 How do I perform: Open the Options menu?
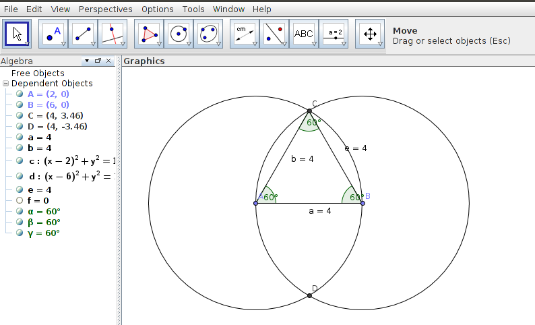pyautogui.click(x=157, y=9)
